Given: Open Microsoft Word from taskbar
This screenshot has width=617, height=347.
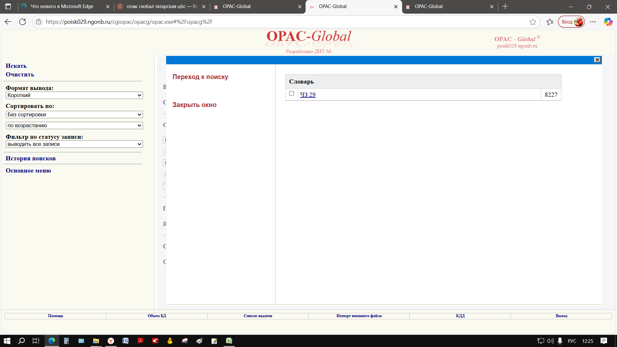Looking at the screenshot, I should pyautogui.click(x=126, y=341).
